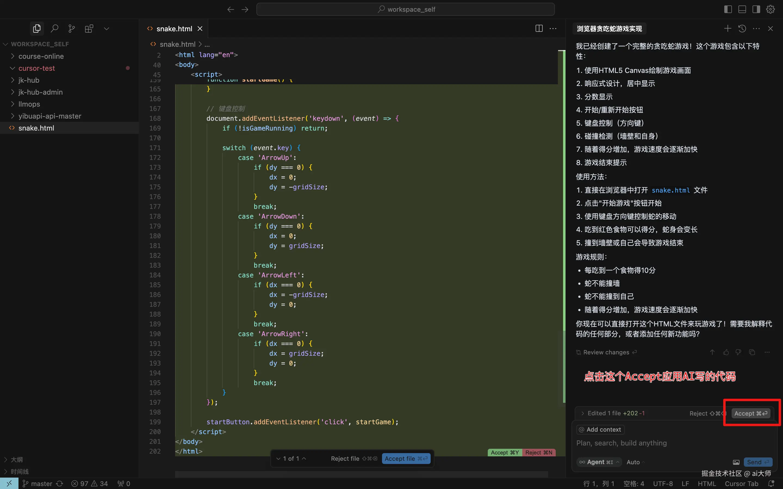This screenshot has height=489, width=783.
Task: Toggle the right AI pane layout
Action: (x=756, y=9)
